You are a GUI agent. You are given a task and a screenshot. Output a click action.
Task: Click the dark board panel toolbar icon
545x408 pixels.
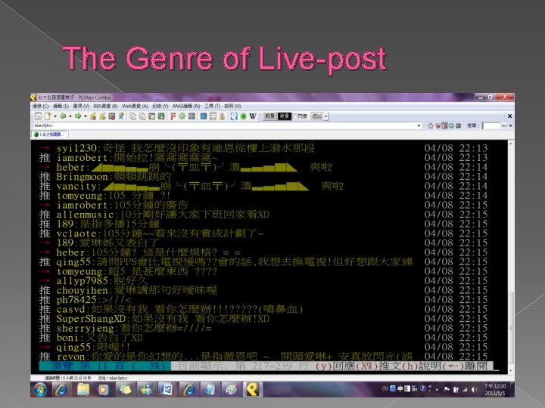click(112, 116)
